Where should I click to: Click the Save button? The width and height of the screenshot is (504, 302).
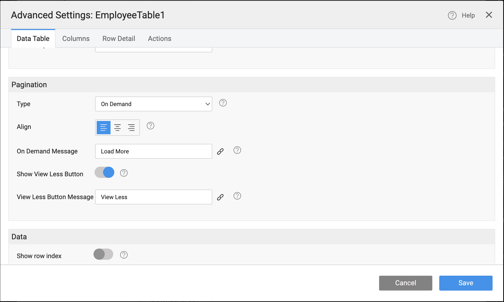pyautogui.click(x=466, y=283)
